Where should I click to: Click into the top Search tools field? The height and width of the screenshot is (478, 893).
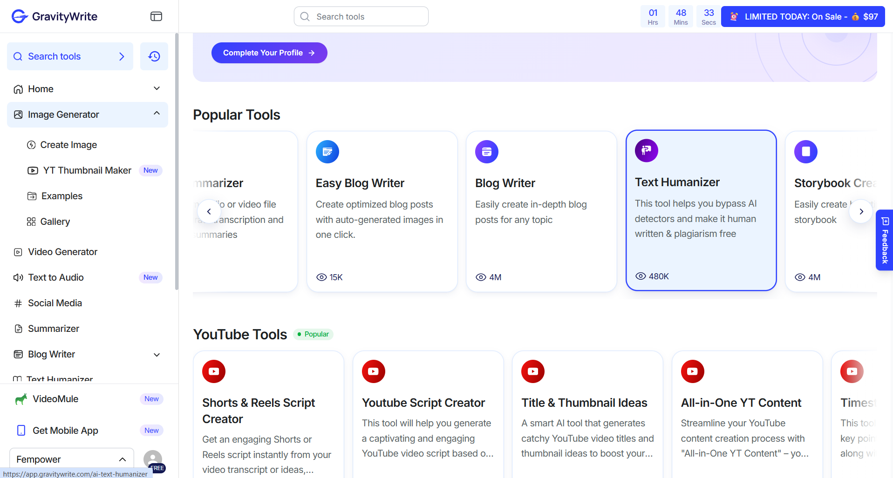point(361,17)
